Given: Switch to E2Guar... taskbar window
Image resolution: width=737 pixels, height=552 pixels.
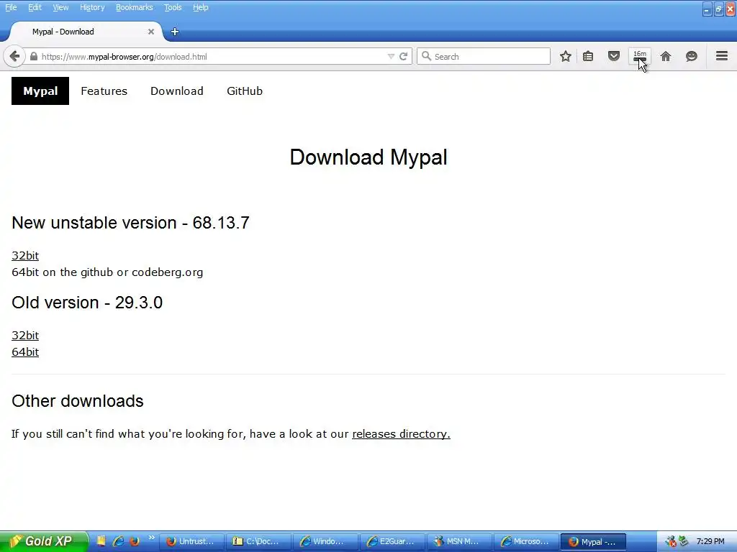Looking at the screenshot, I should (x=392, y=541).
